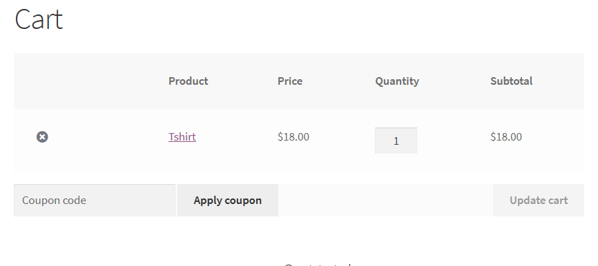Click the Cart page heading
The image size is (598, 266).
coord(39,19)
